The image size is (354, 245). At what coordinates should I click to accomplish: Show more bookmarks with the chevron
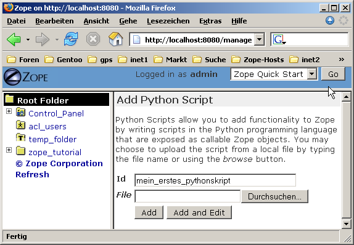[x=342, y=60]
